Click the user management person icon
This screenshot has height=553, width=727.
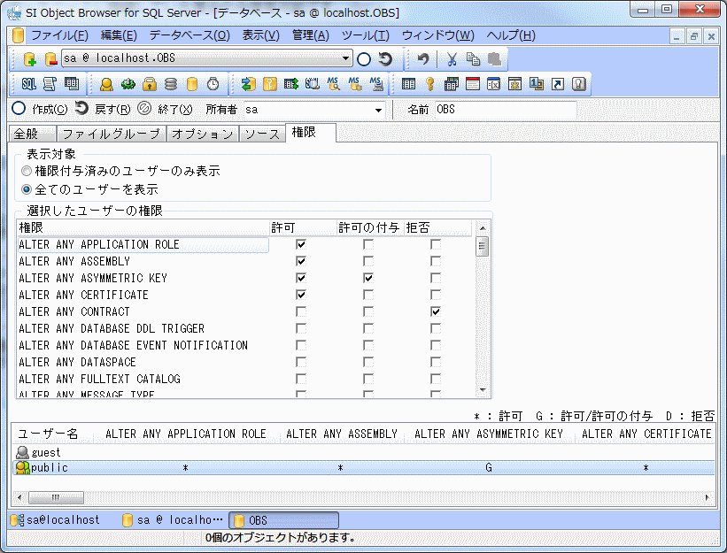point(106,84)
